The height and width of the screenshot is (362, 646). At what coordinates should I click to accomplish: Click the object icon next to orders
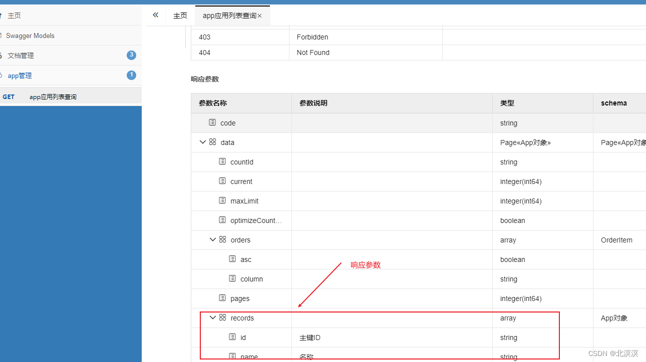pos(222,239)
